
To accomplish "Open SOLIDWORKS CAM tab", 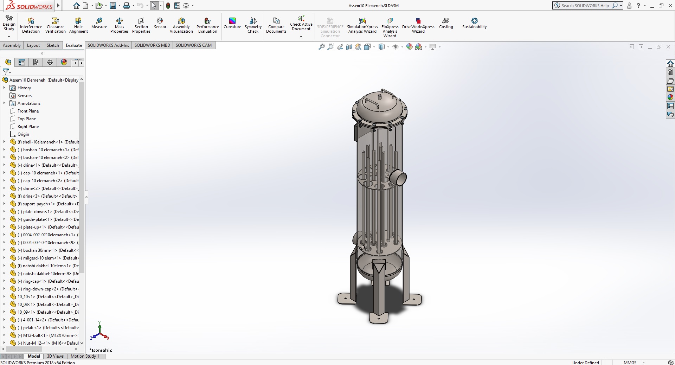I will click(194, 45).
